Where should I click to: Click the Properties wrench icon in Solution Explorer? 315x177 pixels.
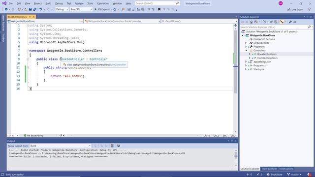[x=290, y=22]
